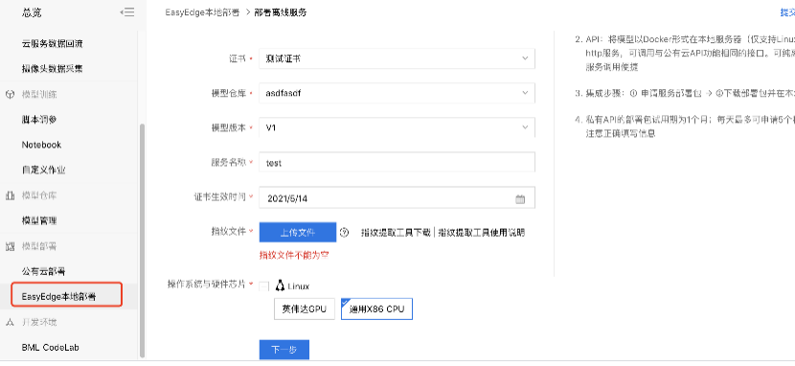Image resolution: width=795 pixels, height=366 pixels.
Task: Expand the 模型仓库 sidebar section header
Action: (39, 195)
